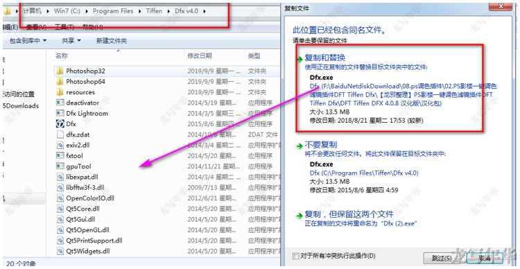Click the gpuTool application icon
This screenshot has width=520, height=269.
pos(60,166)
